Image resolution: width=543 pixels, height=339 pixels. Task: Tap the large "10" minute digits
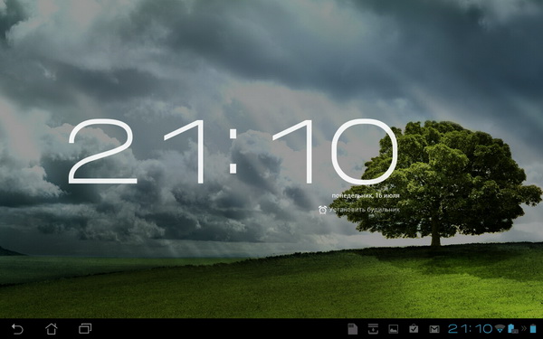(x=335, y=151)
